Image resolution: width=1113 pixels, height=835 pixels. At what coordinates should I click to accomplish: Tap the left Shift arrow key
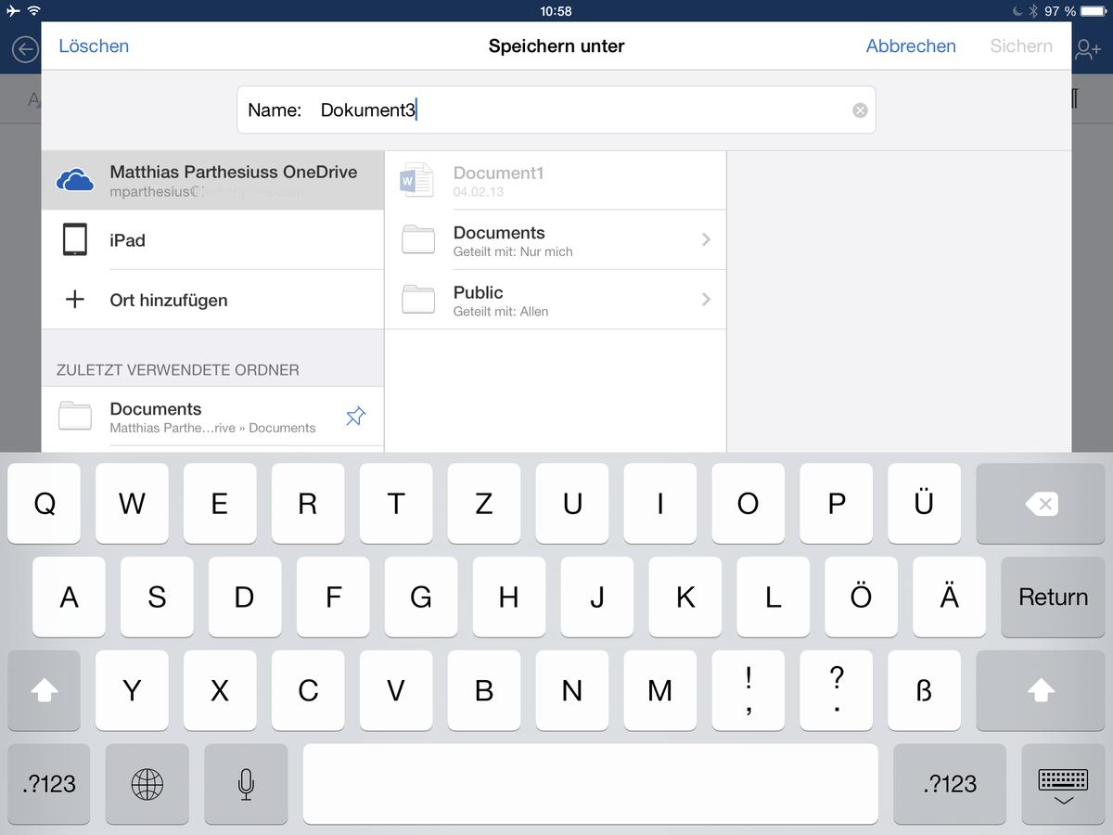(44, 690)
